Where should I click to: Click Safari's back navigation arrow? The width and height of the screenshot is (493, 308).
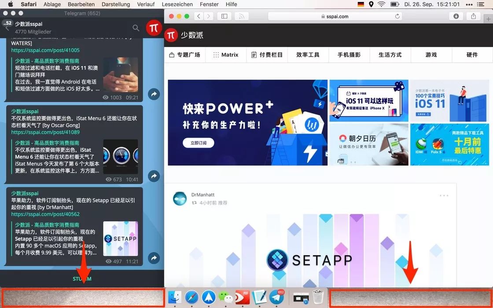click(x=199, y=16)
